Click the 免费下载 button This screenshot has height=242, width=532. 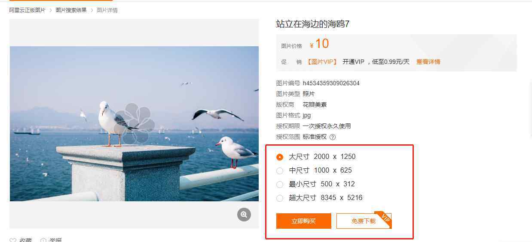(x=364, y=221)
